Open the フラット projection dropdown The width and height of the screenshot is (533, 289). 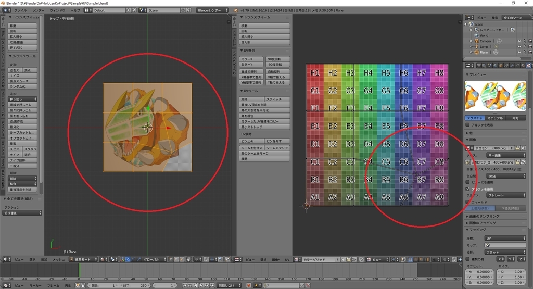click(x=505, y=252)
